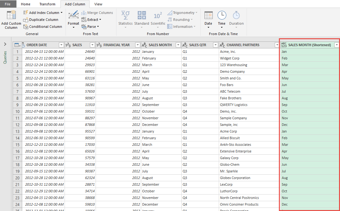Click the Trigonometry icon

point(170,13)
